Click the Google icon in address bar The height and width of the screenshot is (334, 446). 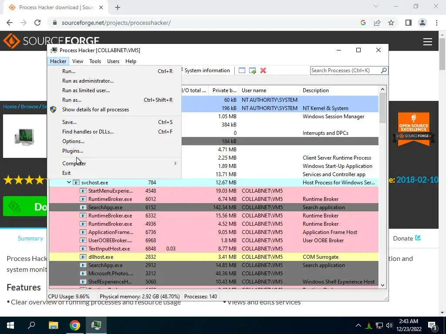pyautogui.click(x=363, y=23)
